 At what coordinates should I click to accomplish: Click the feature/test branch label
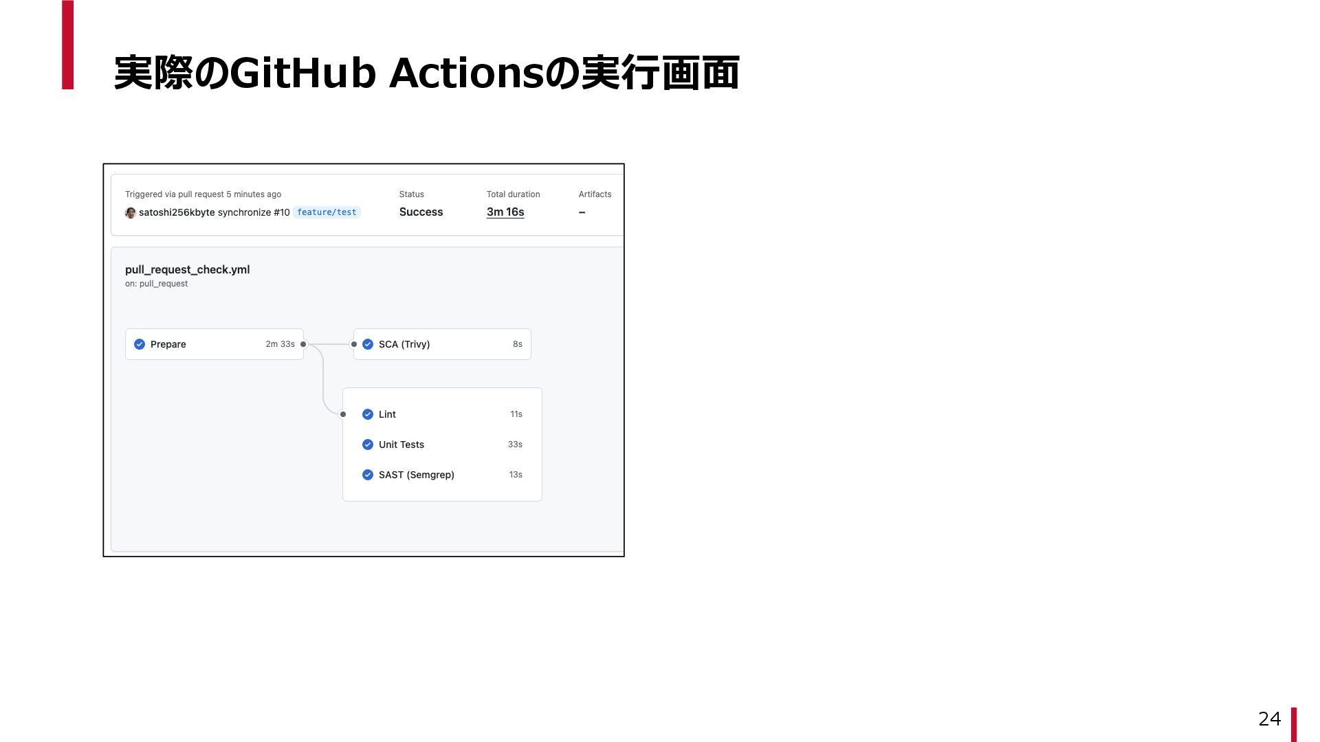327,212
